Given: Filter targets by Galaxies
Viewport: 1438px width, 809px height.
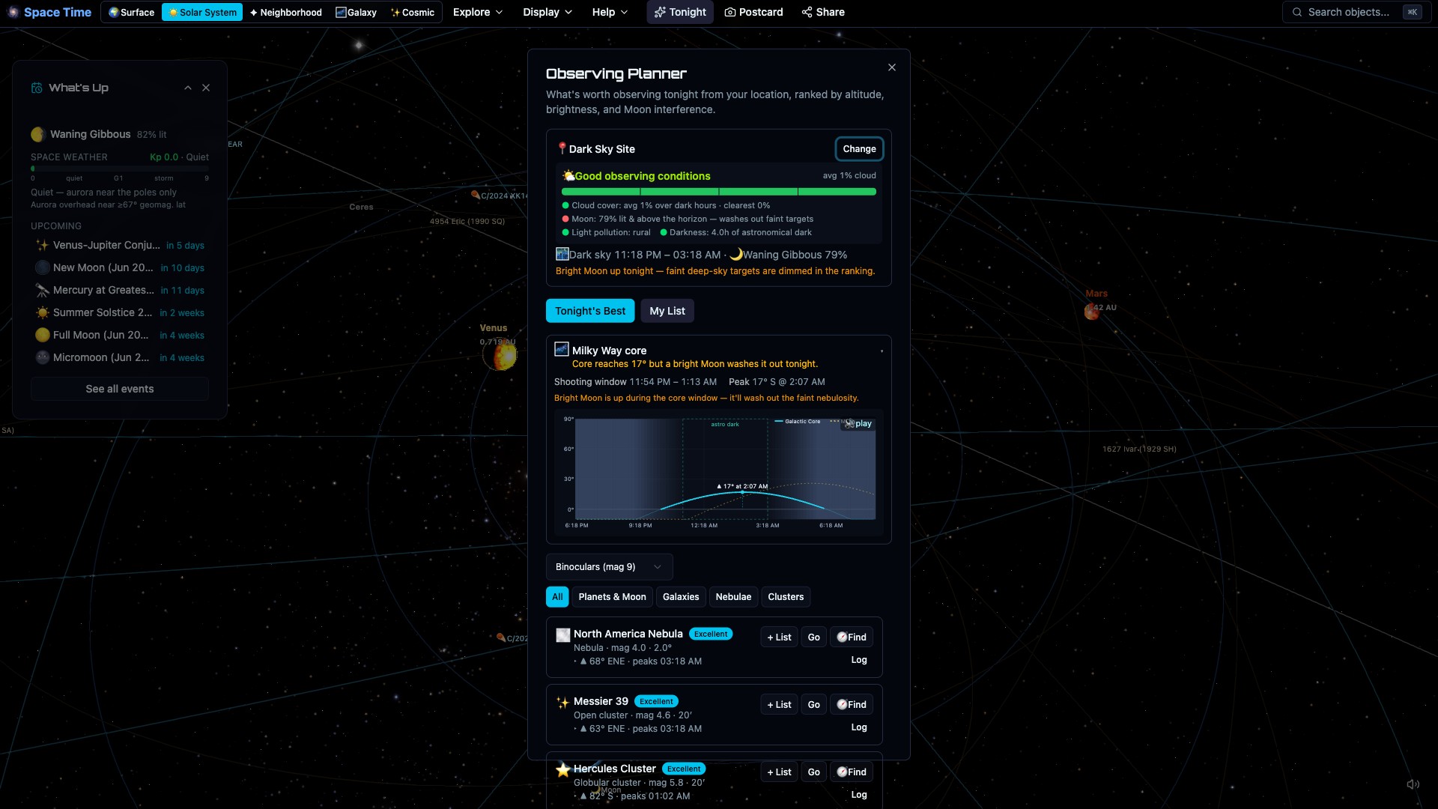Looking at the screenshot, I should point(681,597).
